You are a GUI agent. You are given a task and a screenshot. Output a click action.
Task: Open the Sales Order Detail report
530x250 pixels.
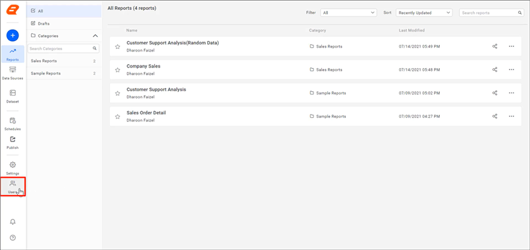[146, 112]
